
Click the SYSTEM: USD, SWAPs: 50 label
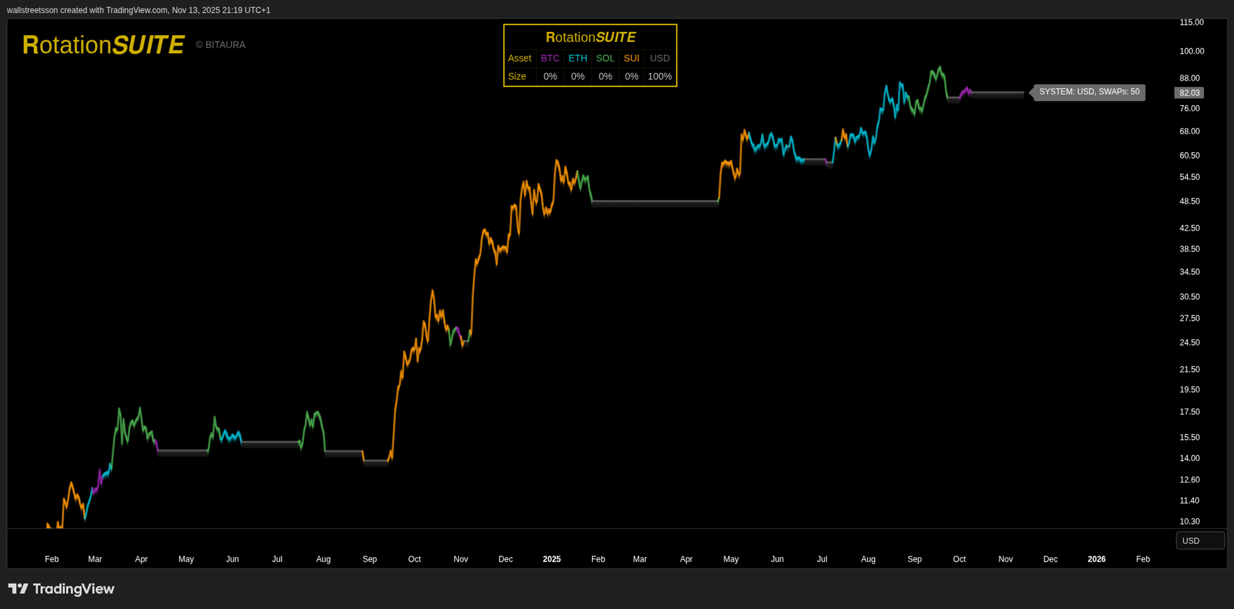coord(1089,92)
